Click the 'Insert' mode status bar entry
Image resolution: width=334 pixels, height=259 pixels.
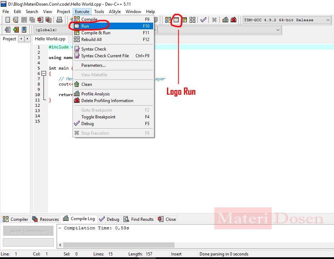coord(176,254)
